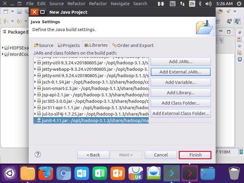Expand the jsr311-api-1.1.1.jar entry
The height and width of the screenshot is (183, 244).
pyautogui.click(x=35, y=108)
